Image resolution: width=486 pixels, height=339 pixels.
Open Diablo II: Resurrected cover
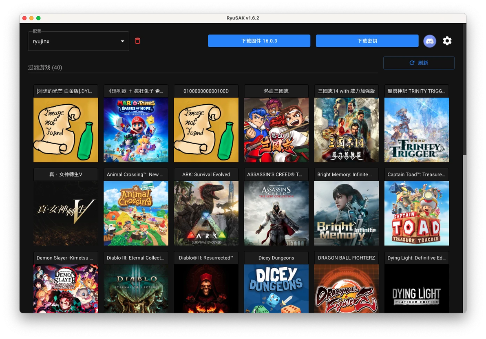(206, 288)
